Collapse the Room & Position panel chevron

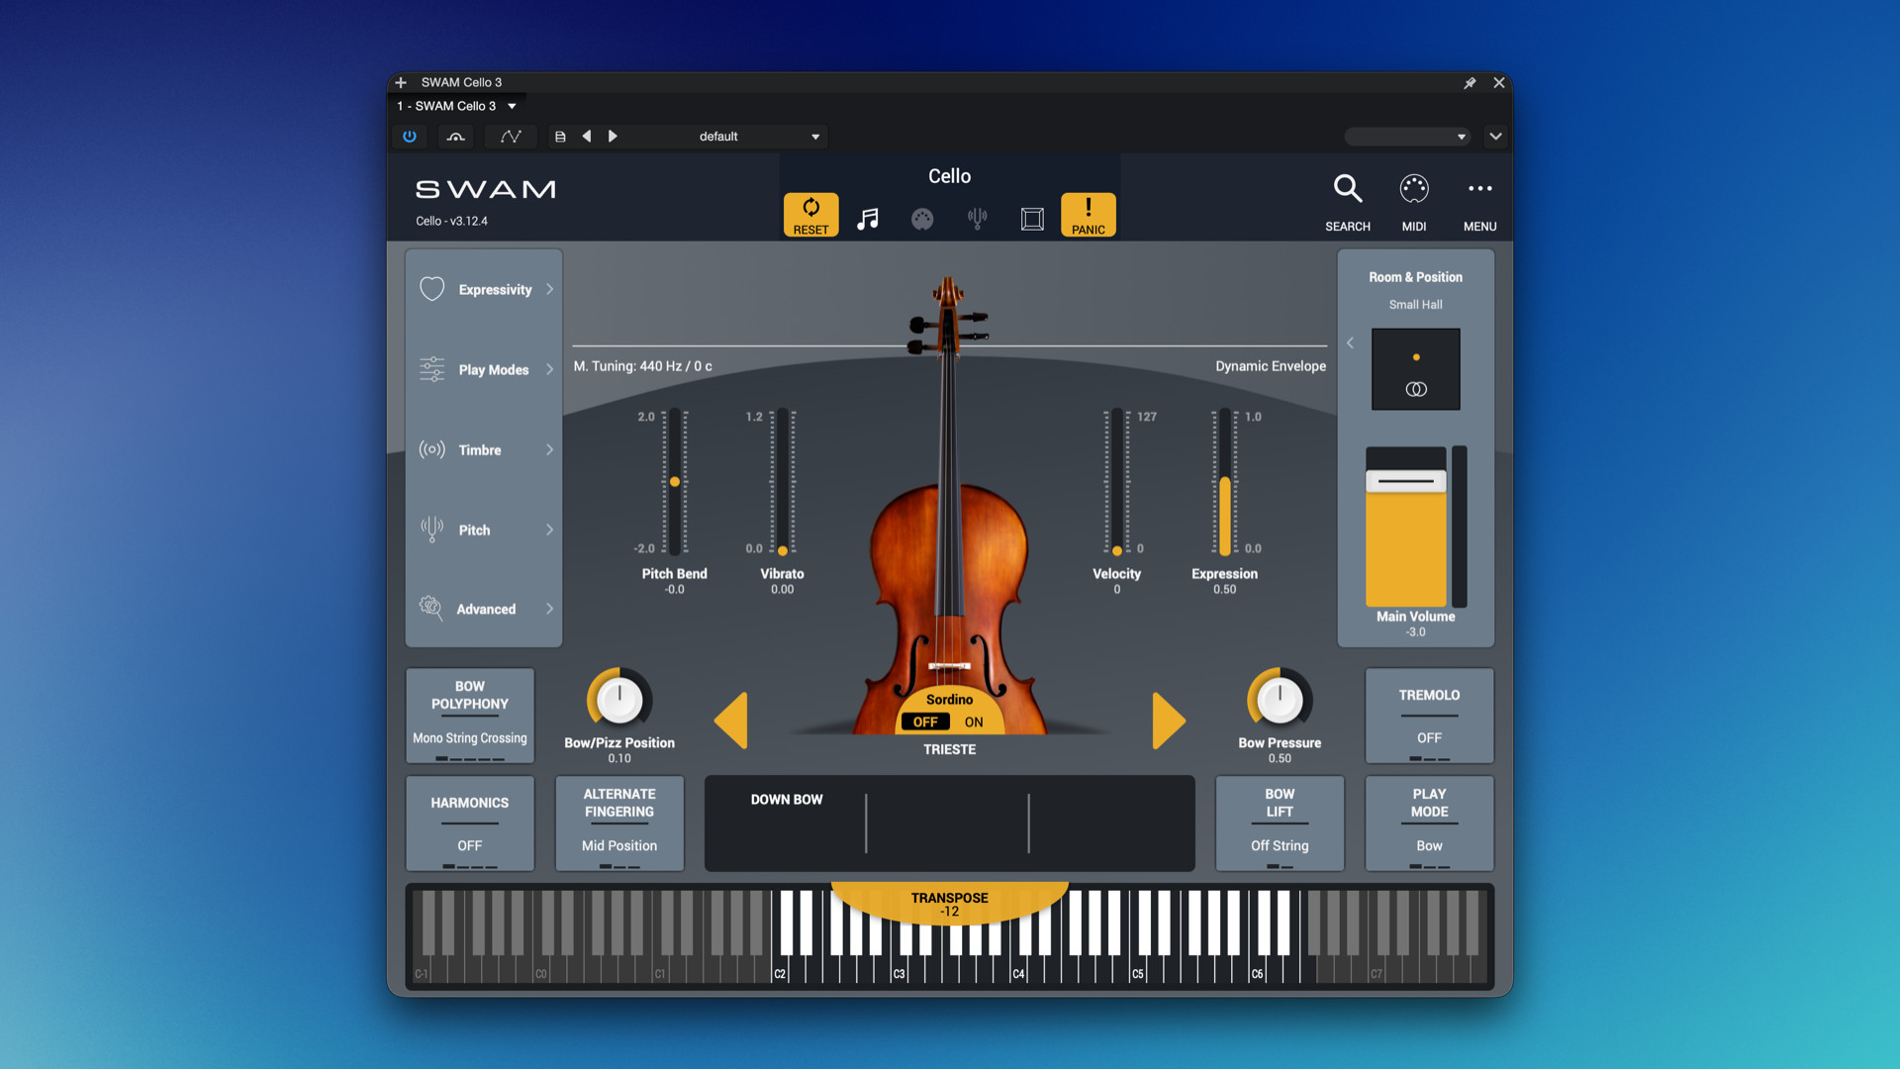click(1350, 342)
